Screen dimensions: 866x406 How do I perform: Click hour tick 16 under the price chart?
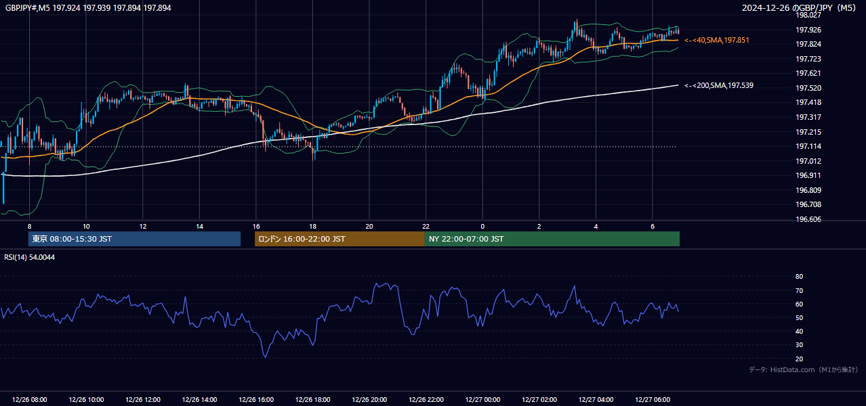(x=256, y=227)
